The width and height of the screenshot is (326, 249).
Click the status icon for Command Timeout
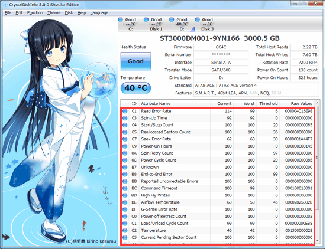click(x=125, y=188)
